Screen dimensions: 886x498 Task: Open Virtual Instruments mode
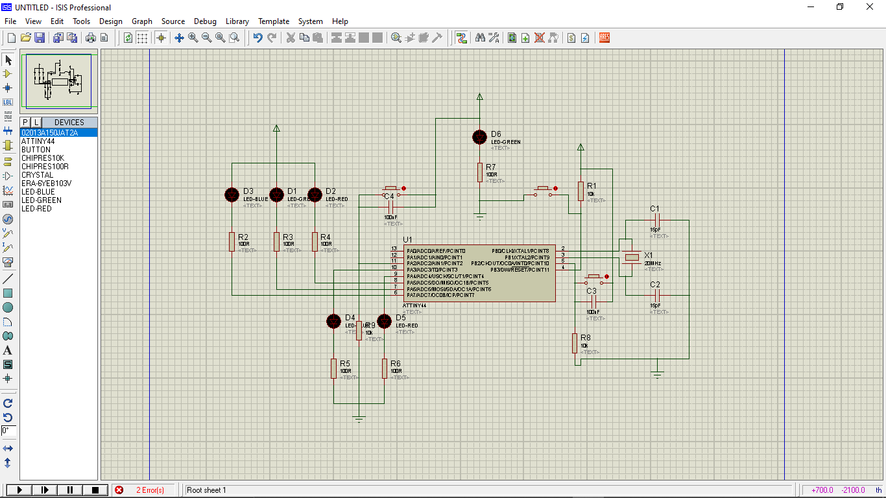pos(8,261)
